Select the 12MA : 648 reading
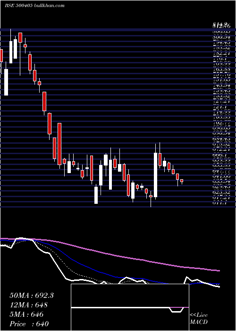 tap(28, 305)
